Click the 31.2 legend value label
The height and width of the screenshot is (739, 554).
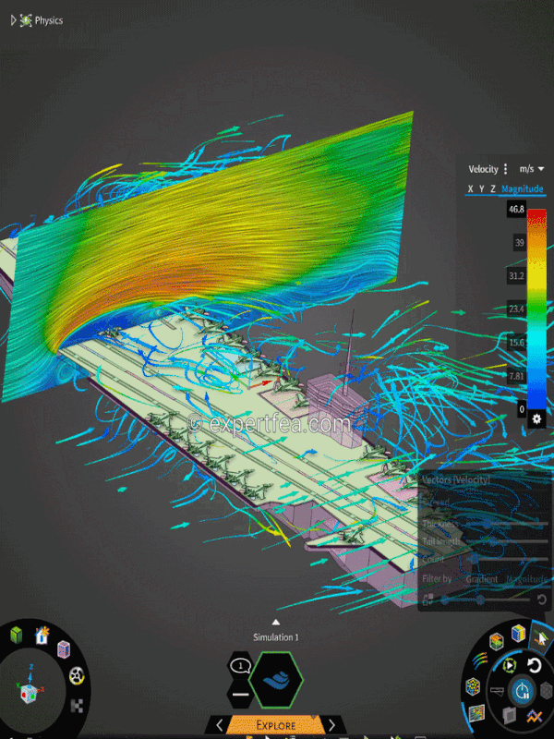(x=517, y=275)
